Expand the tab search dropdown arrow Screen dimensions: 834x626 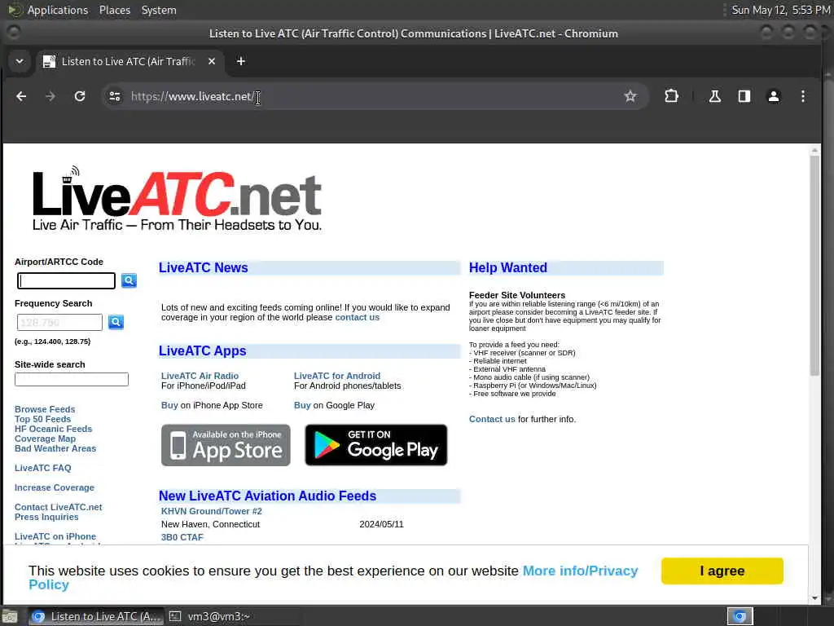(20, 61)
